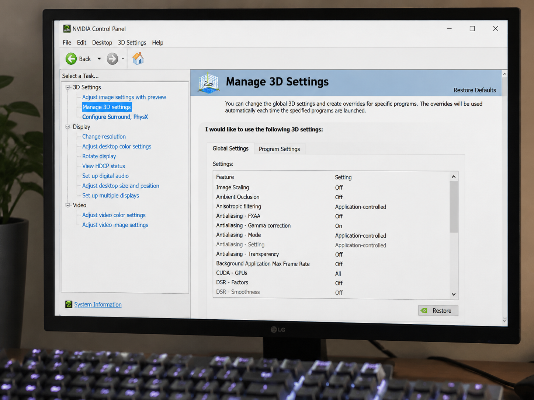Click the Setting column header

tap(391, 177)
